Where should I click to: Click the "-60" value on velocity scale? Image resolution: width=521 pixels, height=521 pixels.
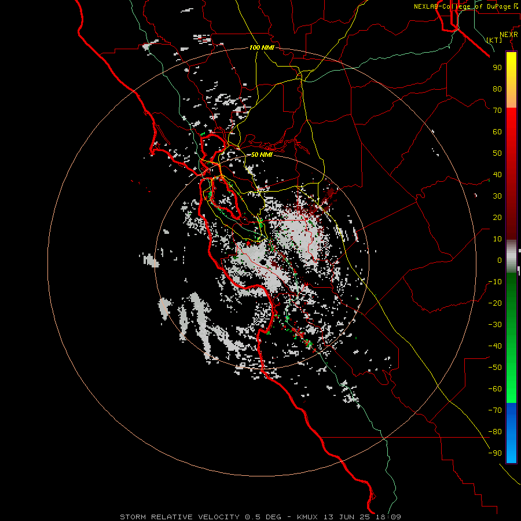(495, 389)
